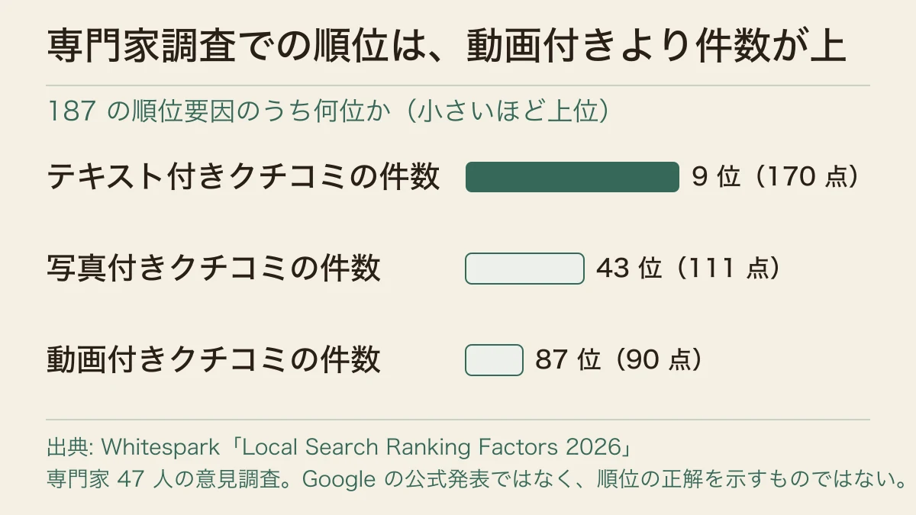This screenshot has width=916, height=515.
Task: Click the label 写真付きクチコミの件数
Action: (214, 269)
